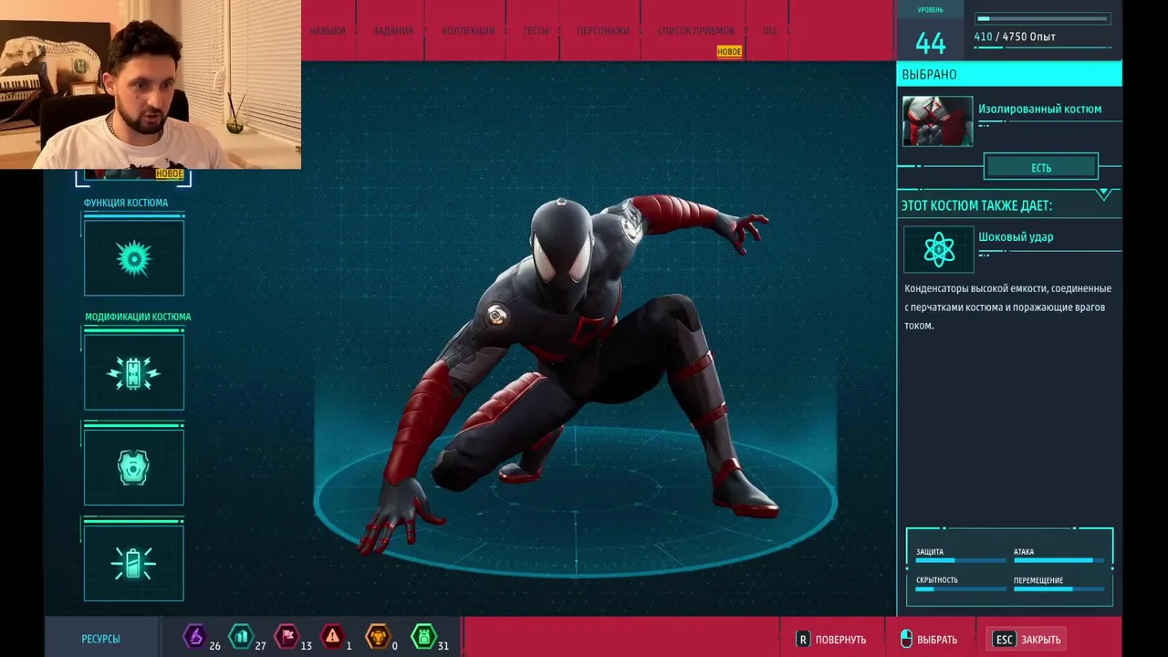Open the second suit mod chest-armor slot
The width and height of the screenshot is (1168, 657).
[134, 467]
